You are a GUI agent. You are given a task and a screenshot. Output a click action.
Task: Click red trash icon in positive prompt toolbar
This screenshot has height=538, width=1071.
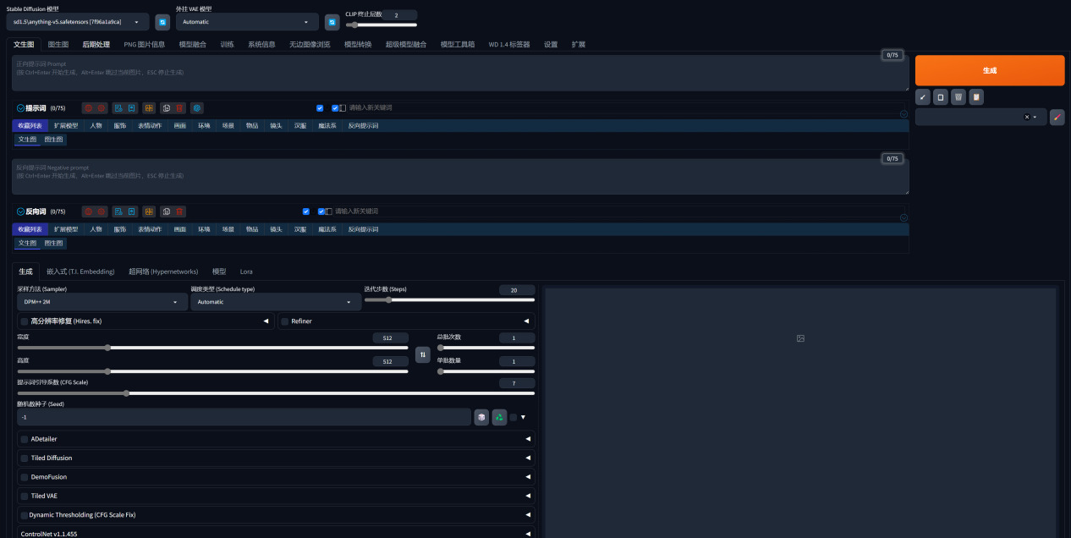tap(179, 108)
